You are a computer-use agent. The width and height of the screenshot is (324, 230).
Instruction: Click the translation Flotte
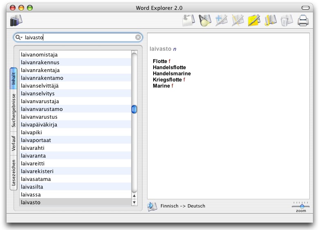160,61
